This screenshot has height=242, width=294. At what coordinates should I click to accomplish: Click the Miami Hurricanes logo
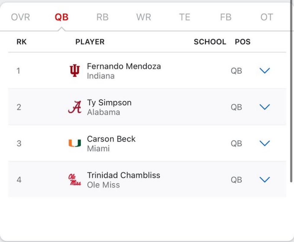tap(74, 143)
